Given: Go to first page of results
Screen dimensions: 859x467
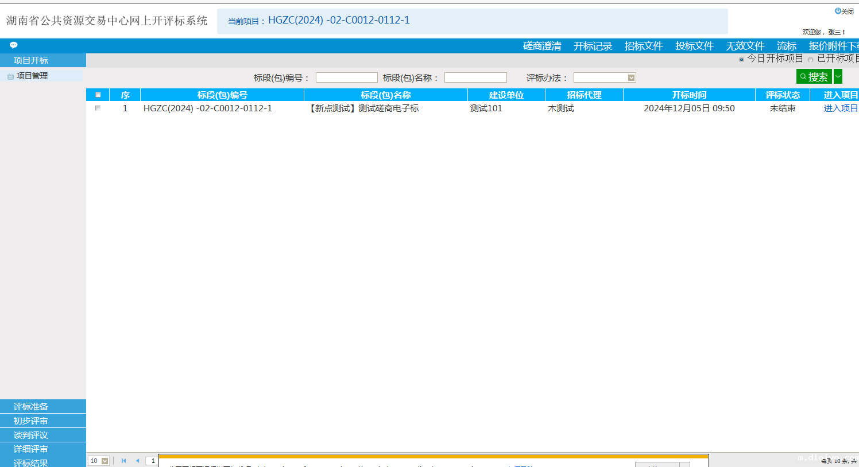Looking at the screenshot, I should pyautogui.click(x=123, y=461).
